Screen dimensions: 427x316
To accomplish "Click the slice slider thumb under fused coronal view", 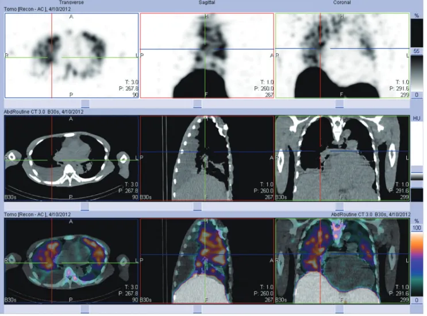I will [339, 309].
